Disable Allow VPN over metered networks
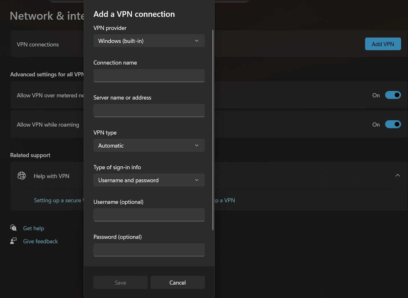This screenshot has width=408, height=298. click(393, 95)
